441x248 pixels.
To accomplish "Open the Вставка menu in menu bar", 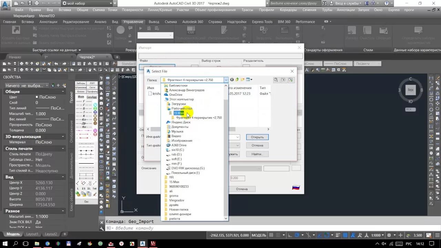I will pos(65,10).
